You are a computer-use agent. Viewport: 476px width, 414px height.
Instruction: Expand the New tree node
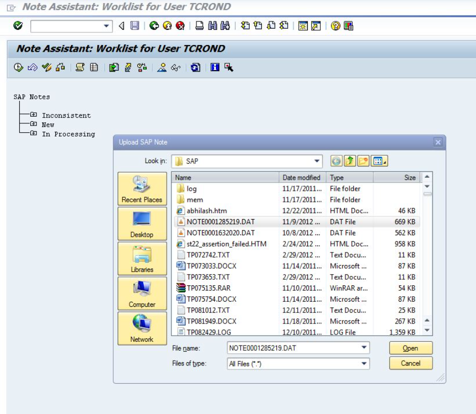tap(33, 124)
